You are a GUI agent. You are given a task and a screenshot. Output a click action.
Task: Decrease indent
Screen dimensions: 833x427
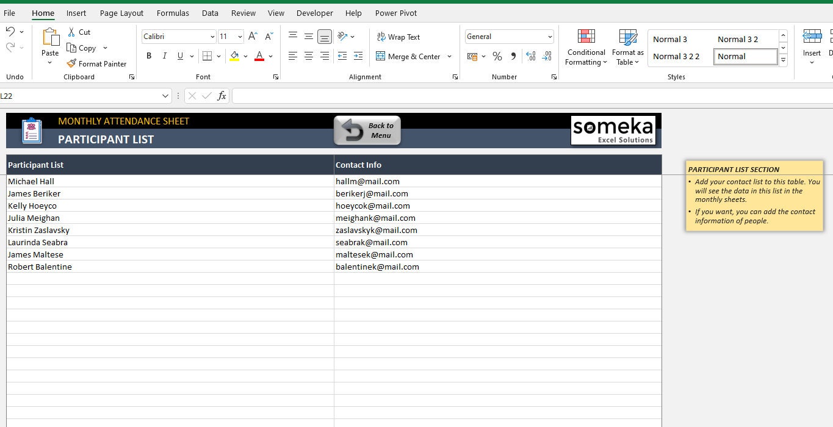pos(342,56)
